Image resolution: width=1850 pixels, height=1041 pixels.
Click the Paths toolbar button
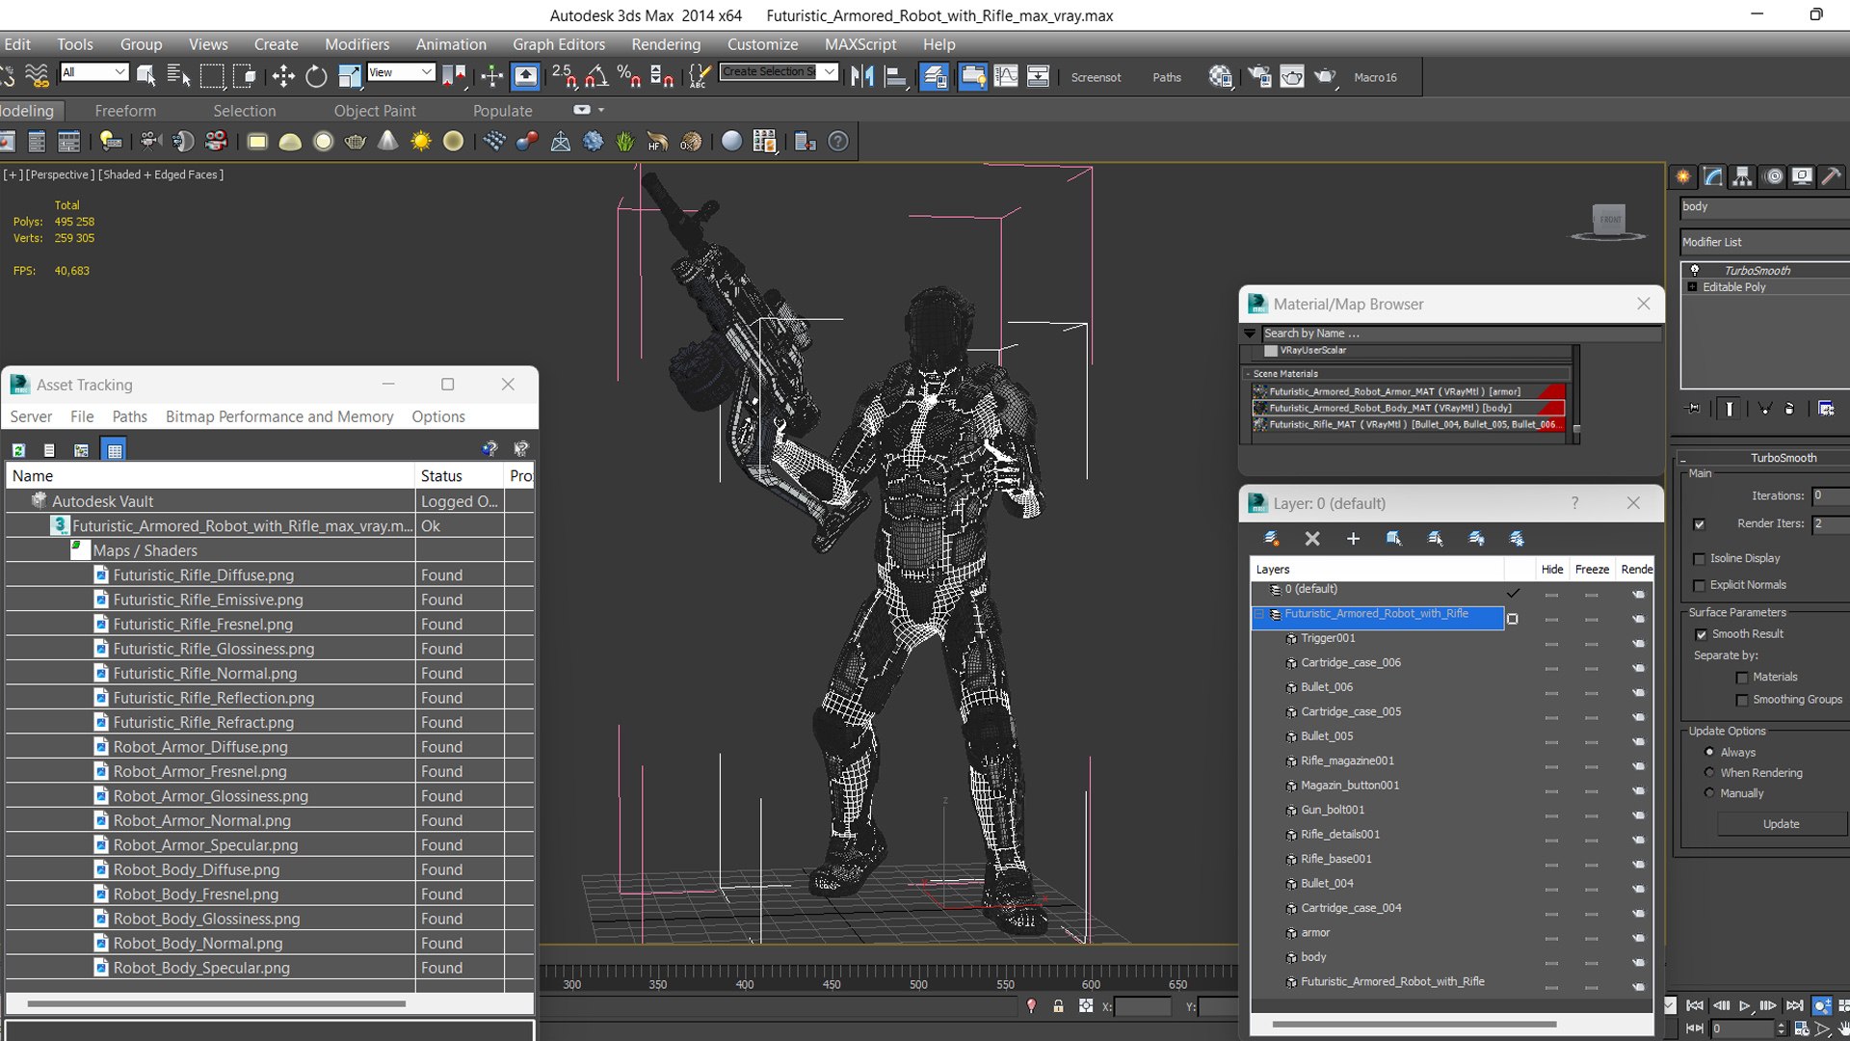[1167, 77]
